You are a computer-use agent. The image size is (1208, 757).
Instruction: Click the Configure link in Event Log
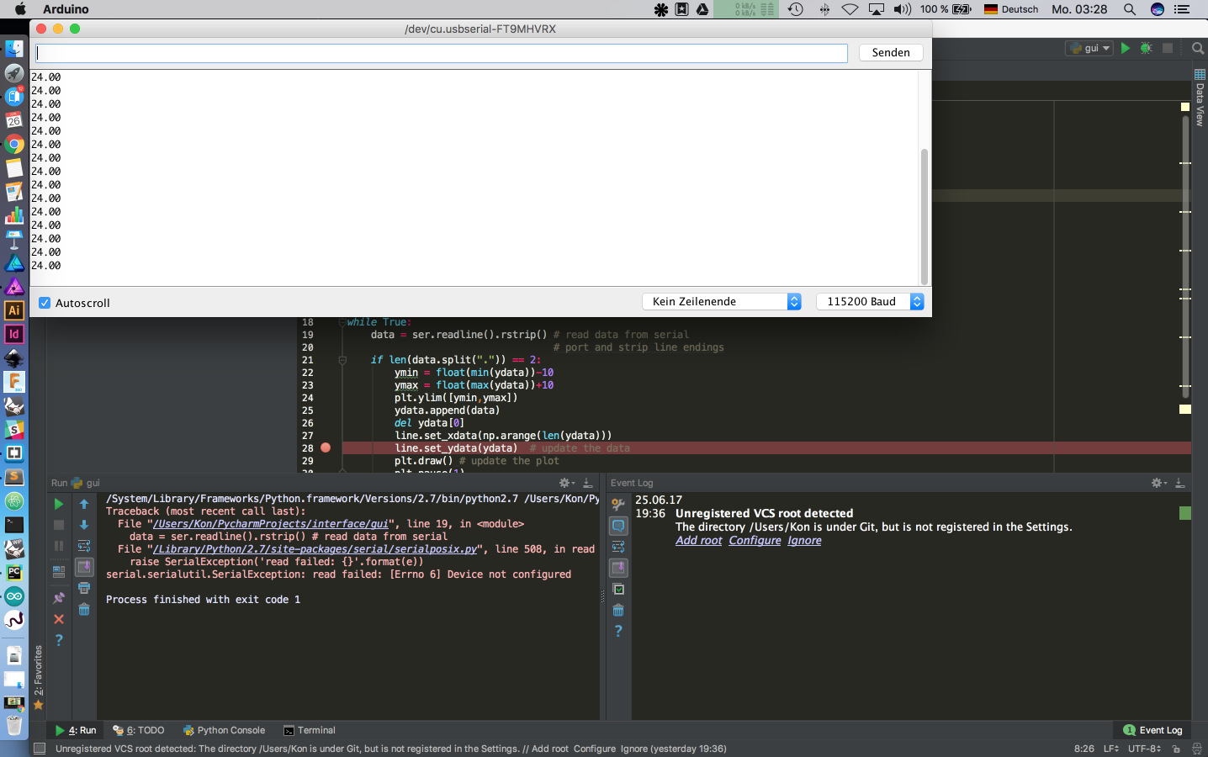pos(755,540)
